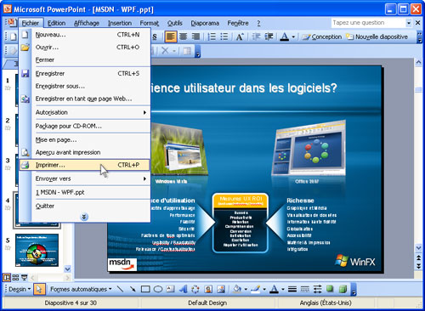Click the line color pen icon

[x=256, y=289]
